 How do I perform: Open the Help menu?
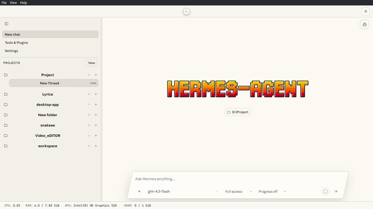(x=23, y=3)
